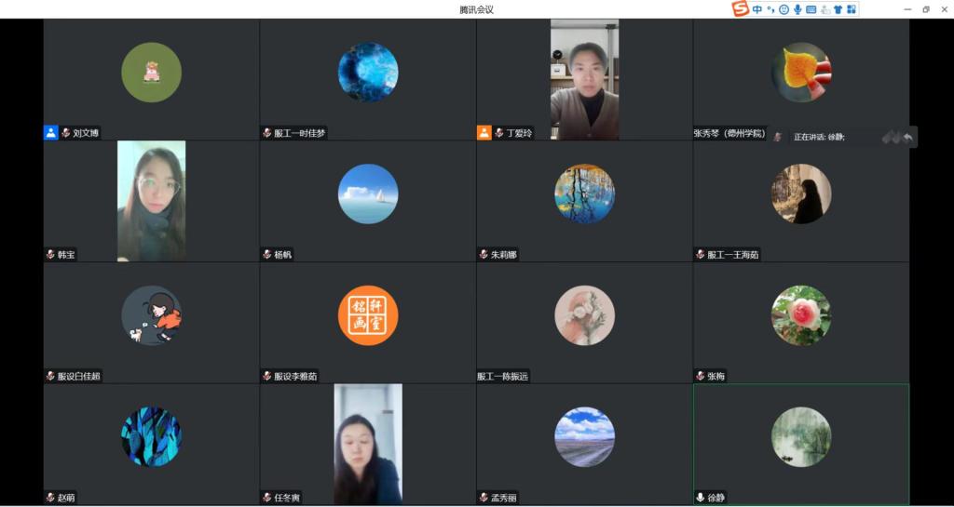954x507 pixels.
Task: Click blue host icon beside 刘文博
Action: [51, 132]
